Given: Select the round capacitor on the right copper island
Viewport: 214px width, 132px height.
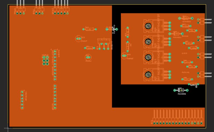Looking at the screenshot, I should 124,56.
